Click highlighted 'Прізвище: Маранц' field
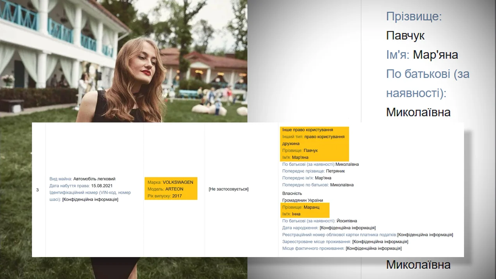Viewport: 496px width, 279px height. click(x=301, y=207)
